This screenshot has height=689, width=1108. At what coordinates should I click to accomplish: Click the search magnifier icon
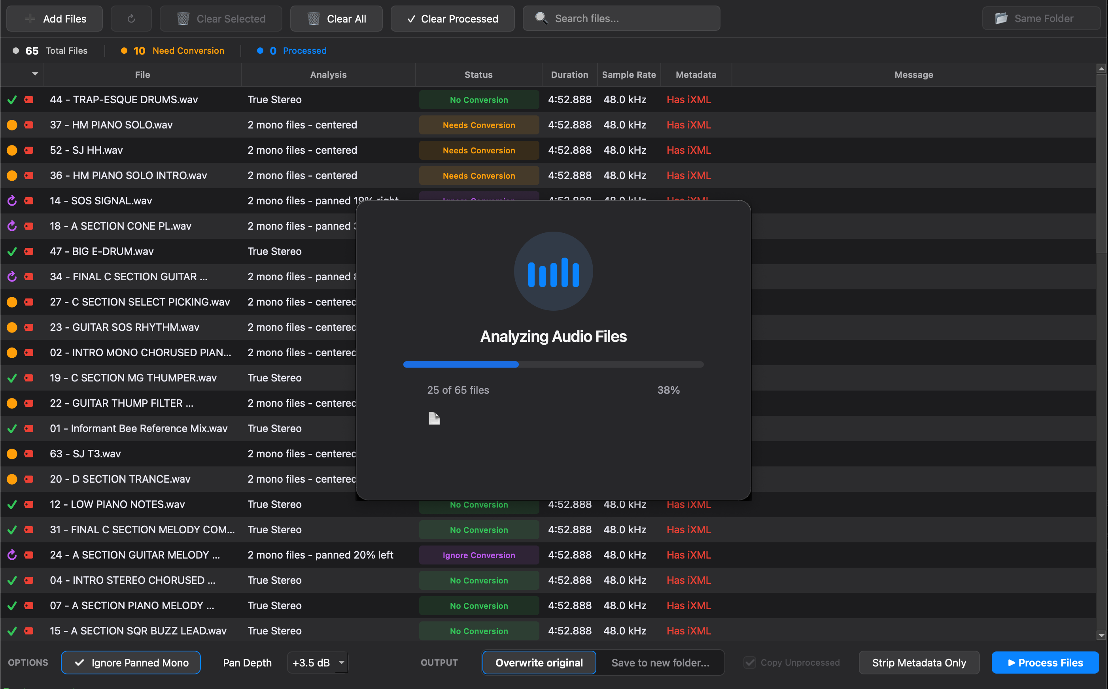coord(541,18)
